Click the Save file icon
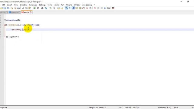The image size is (194, 109). coord(5,8)
